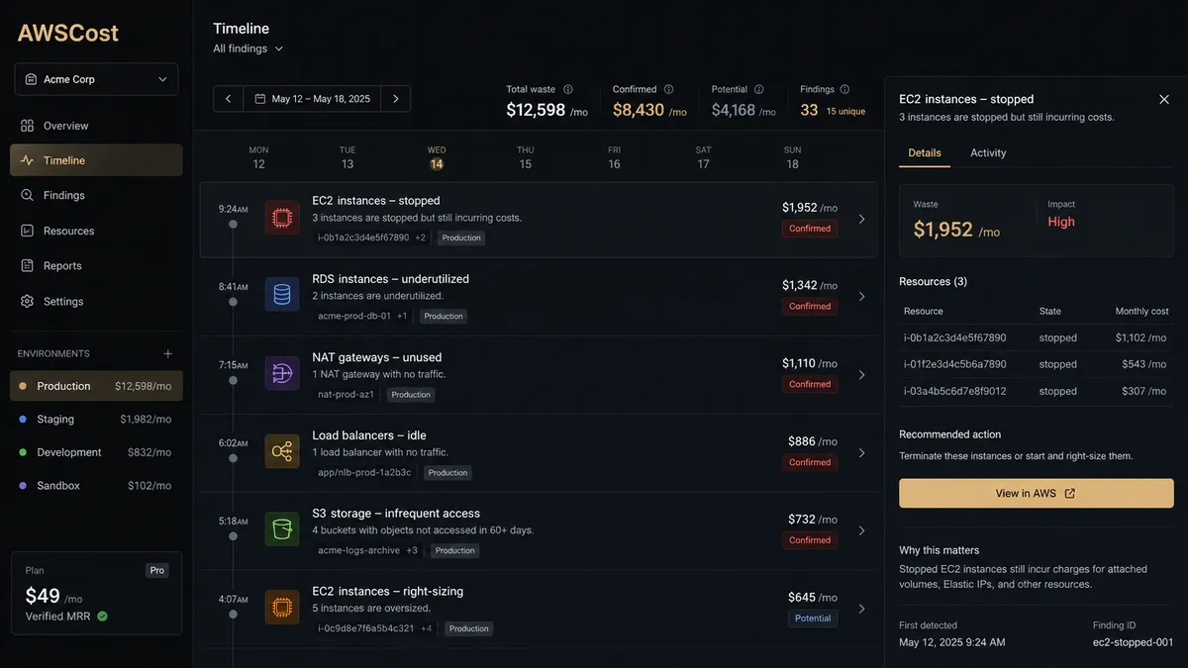Viewport: 1188px width, 668px height.
Task: Click the Potential badge on EC2 right-sizing
Action: pos(813,618)
